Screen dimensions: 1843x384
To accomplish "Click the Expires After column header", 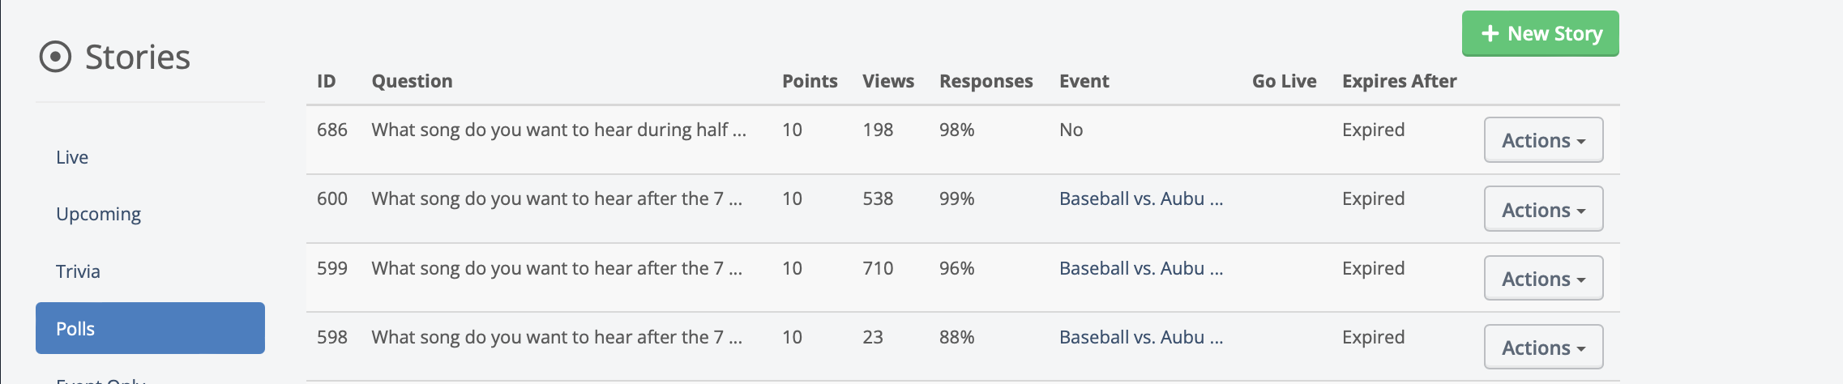I will [1399, 81].
